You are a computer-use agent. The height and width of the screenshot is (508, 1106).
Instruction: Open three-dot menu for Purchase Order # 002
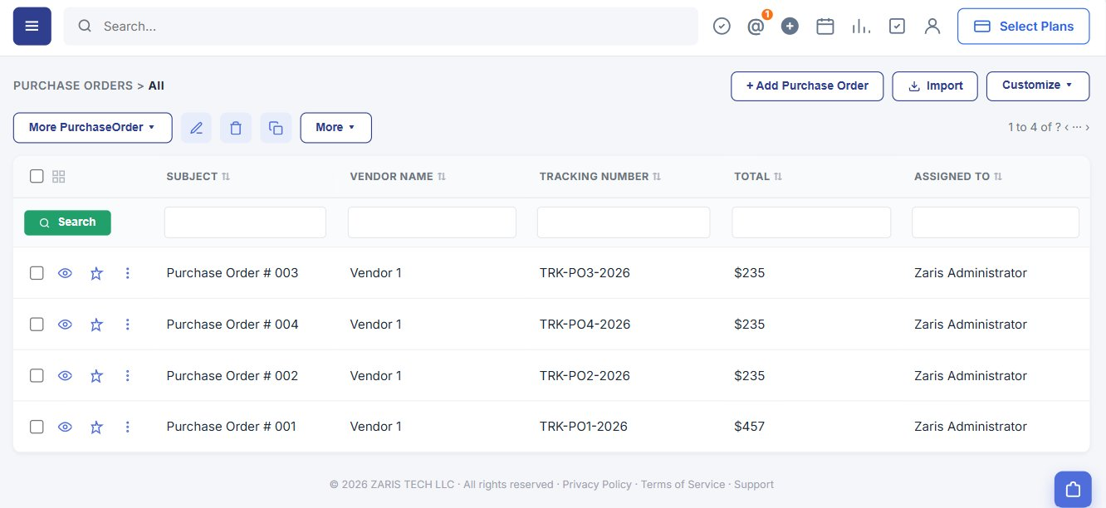coord(127,376)
